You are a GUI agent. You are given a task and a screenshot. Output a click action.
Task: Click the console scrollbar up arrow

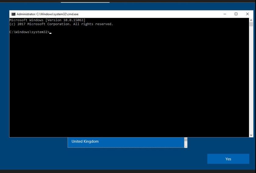pyautogui.click(x=251, y=19)
